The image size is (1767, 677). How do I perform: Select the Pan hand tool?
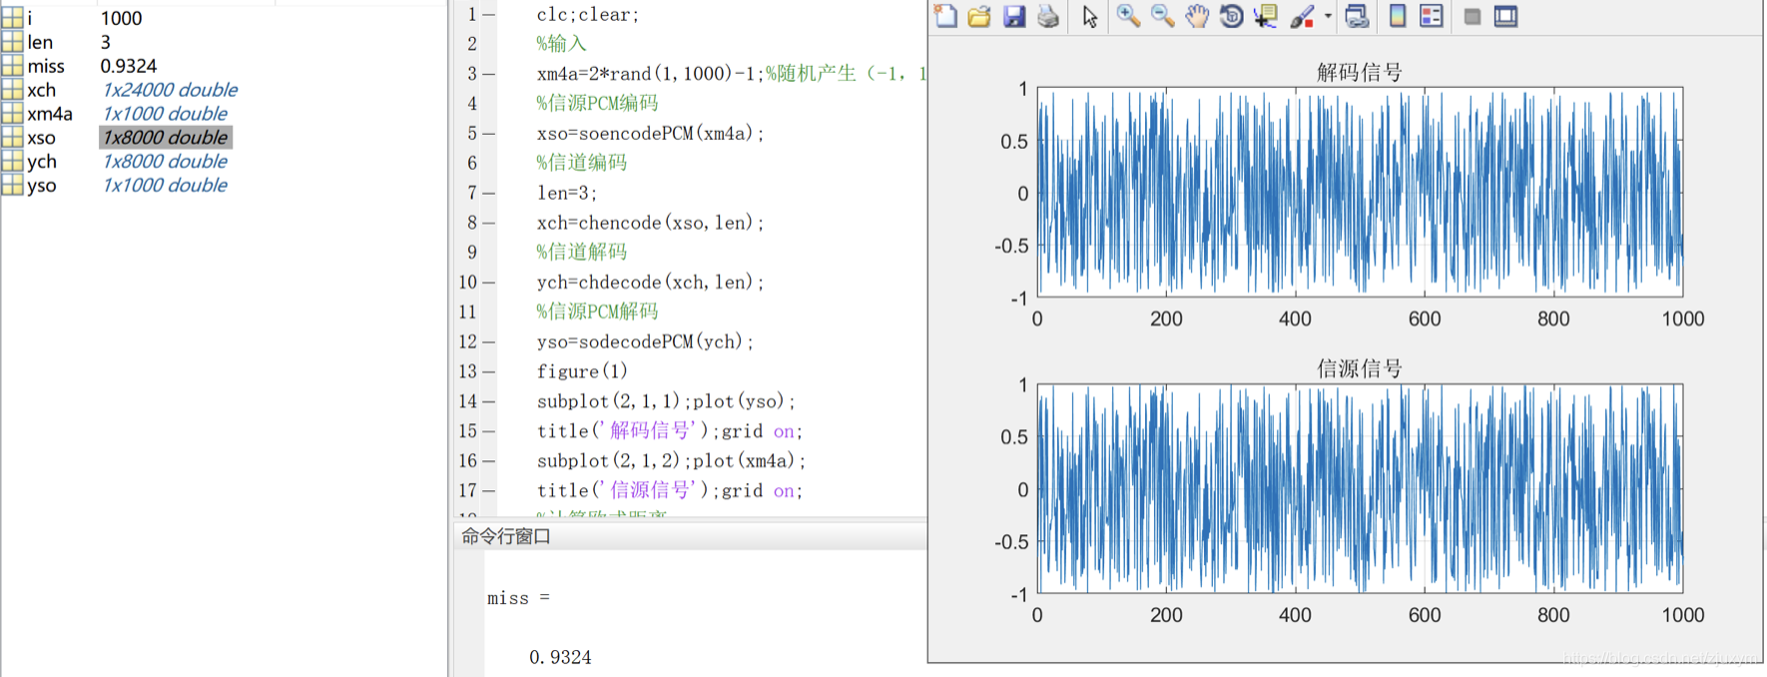pyautogui.click(x=1197, y=16)
